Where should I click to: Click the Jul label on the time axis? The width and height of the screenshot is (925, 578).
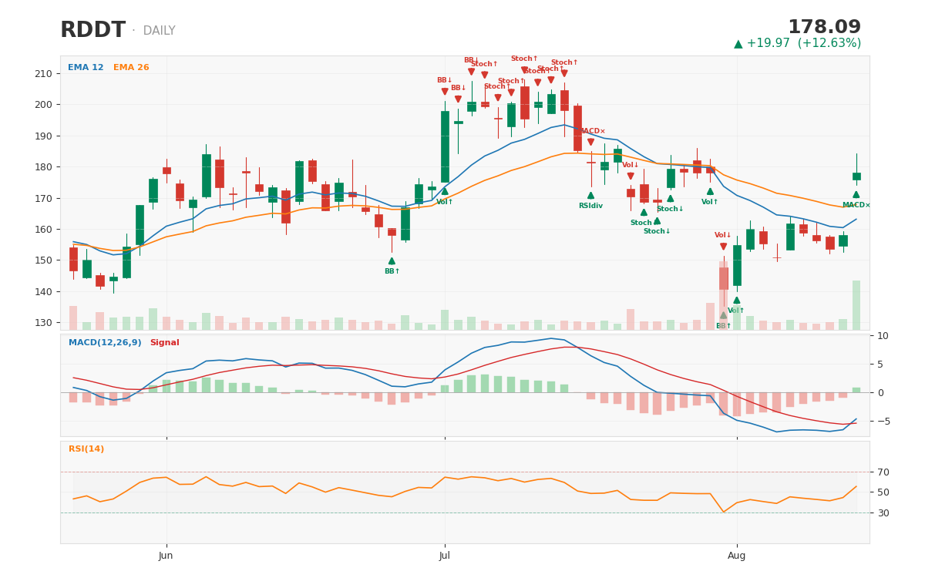(x=445, y=556)
